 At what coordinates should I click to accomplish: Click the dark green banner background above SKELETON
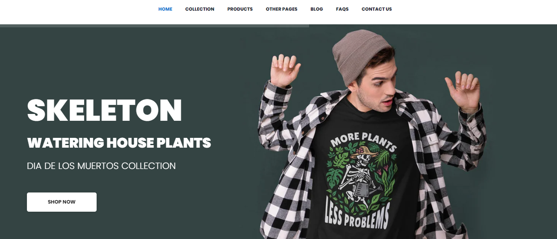click(x=107, y=60)
